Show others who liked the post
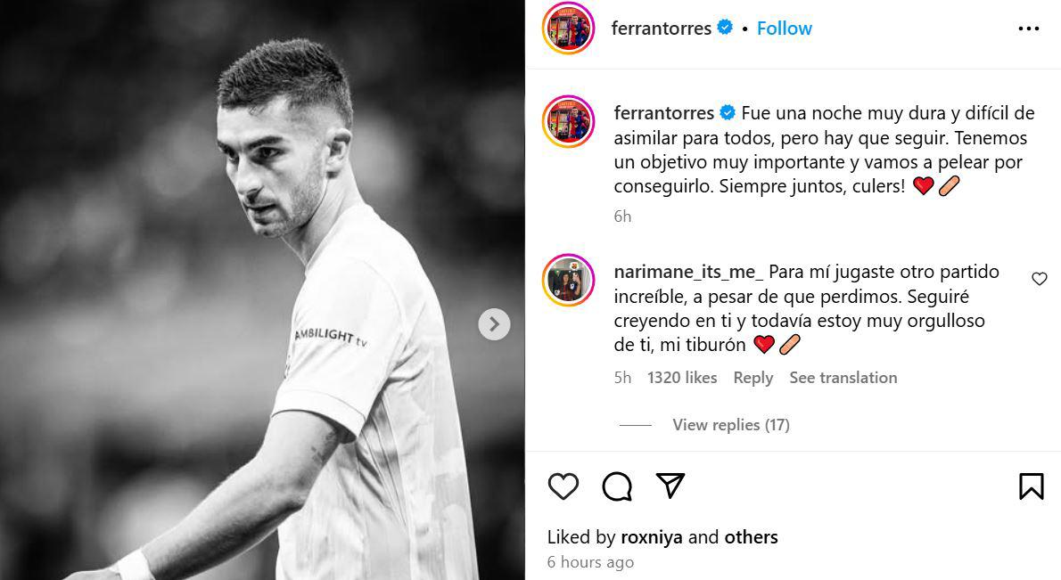Image resolution: width=1061 pixels, height=580 pixels. tap(751, 537)
